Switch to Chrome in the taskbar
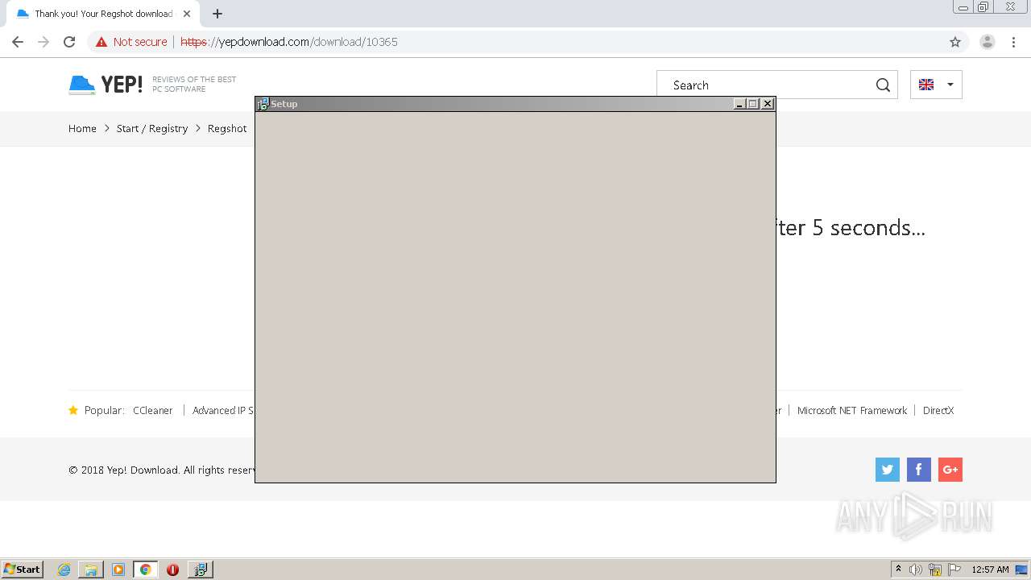 pos(145,570)
